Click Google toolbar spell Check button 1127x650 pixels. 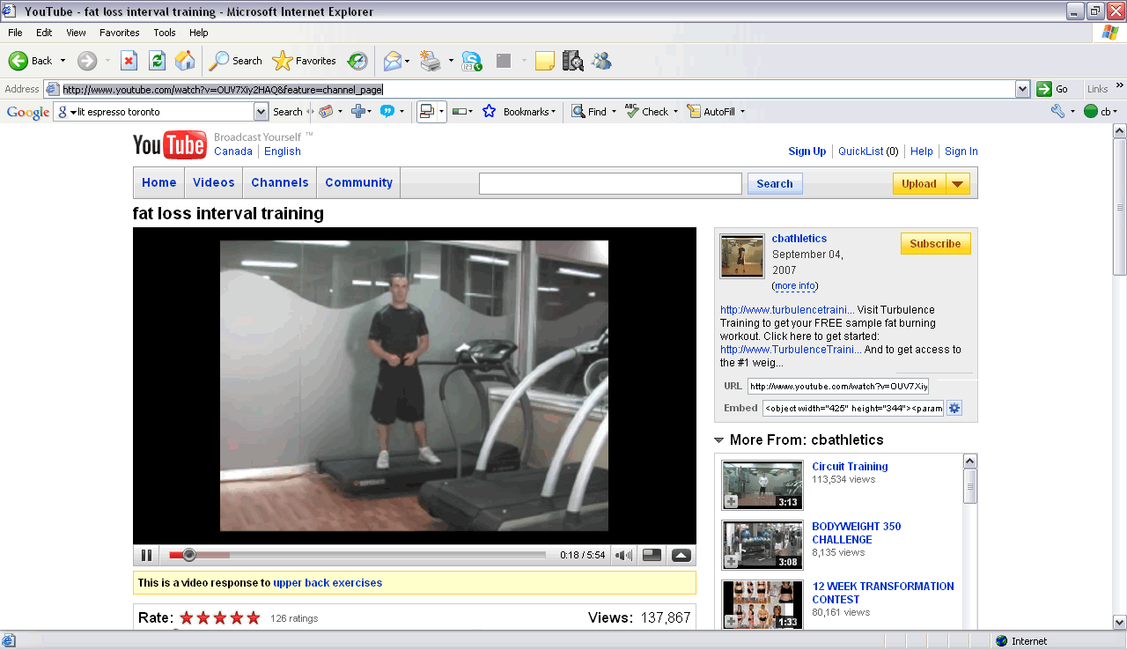tap(647, 112)
